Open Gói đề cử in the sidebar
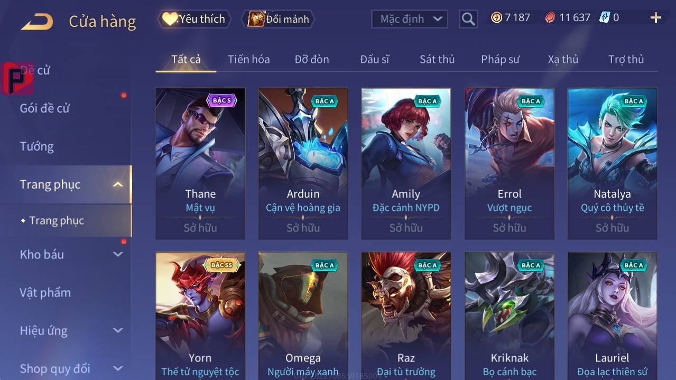676x380 pixels. tap(45, 108)
